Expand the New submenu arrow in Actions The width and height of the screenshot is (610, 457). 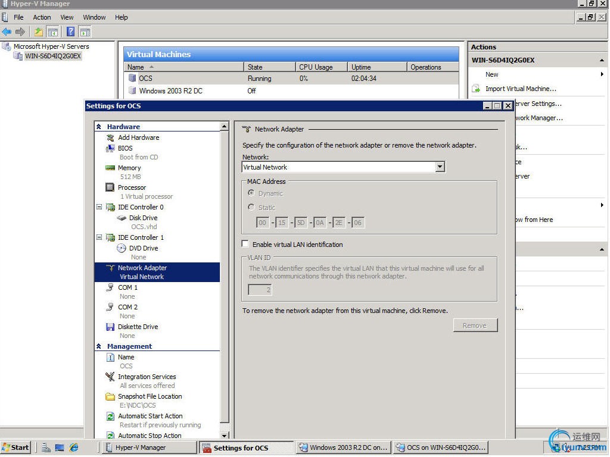point(602,74)
